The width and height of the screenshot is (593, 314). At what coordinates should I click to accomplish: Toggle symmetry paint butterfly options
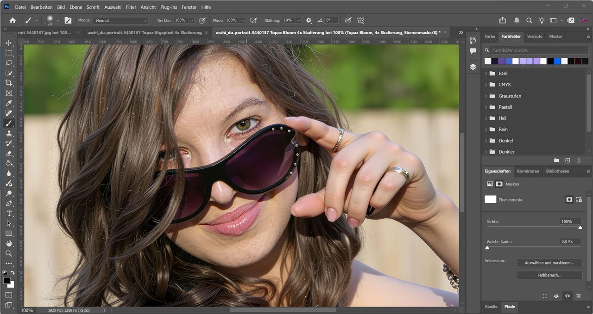coord(361,20)
